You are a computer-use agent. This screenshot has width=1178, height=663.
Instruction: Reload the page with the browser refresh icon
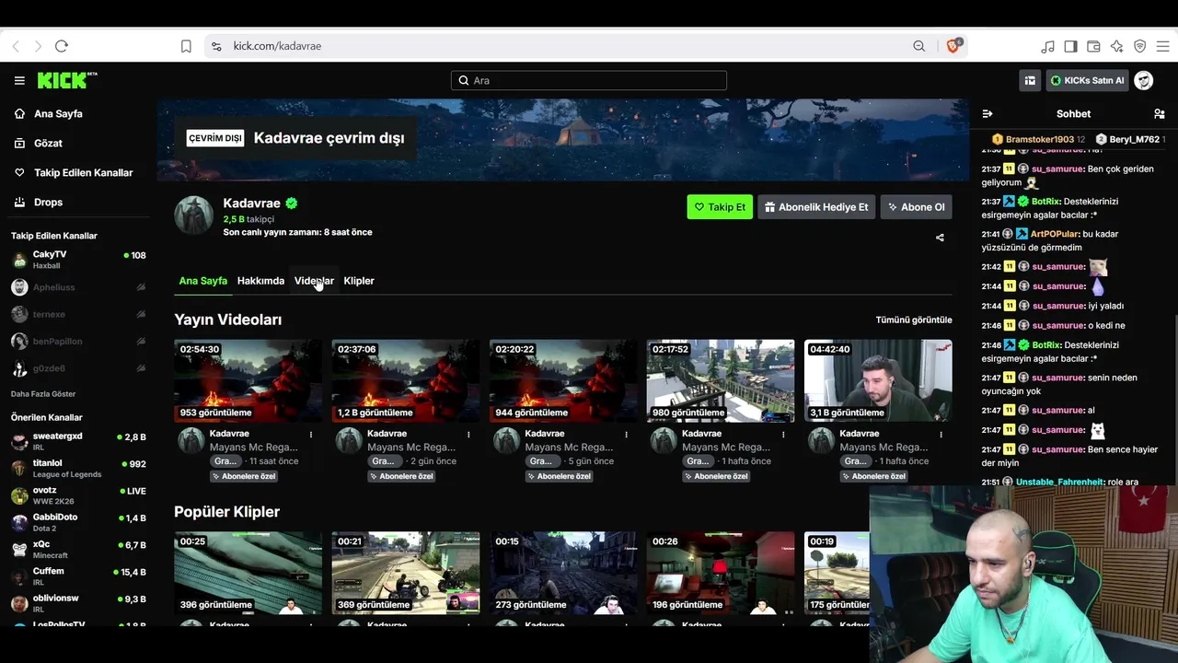pos(62,46)
